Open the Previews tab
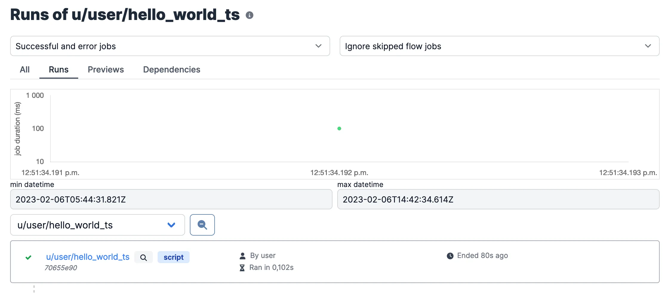The image size is (671, 306). [106, 69]
